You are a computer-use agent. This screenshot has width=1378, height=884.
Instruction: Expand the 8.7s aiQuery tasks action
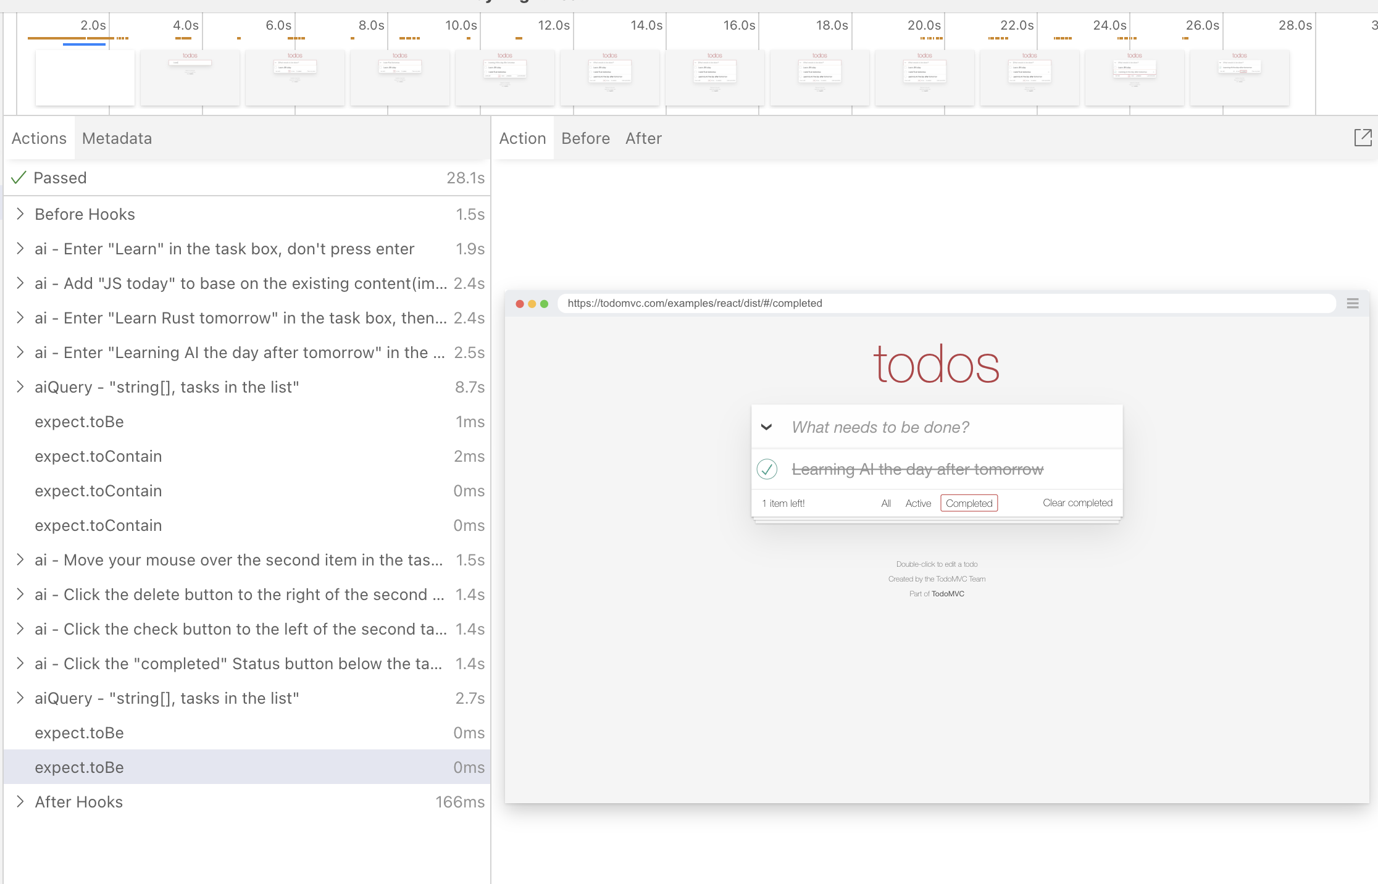pyautogui.click(x=20, y=387)
